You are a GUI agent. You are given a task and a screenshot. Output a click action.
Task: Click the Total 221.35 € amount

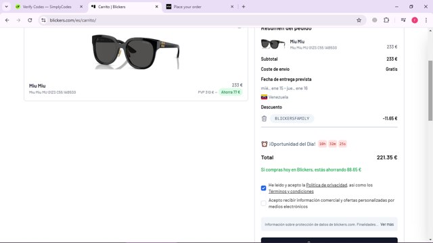387,157
